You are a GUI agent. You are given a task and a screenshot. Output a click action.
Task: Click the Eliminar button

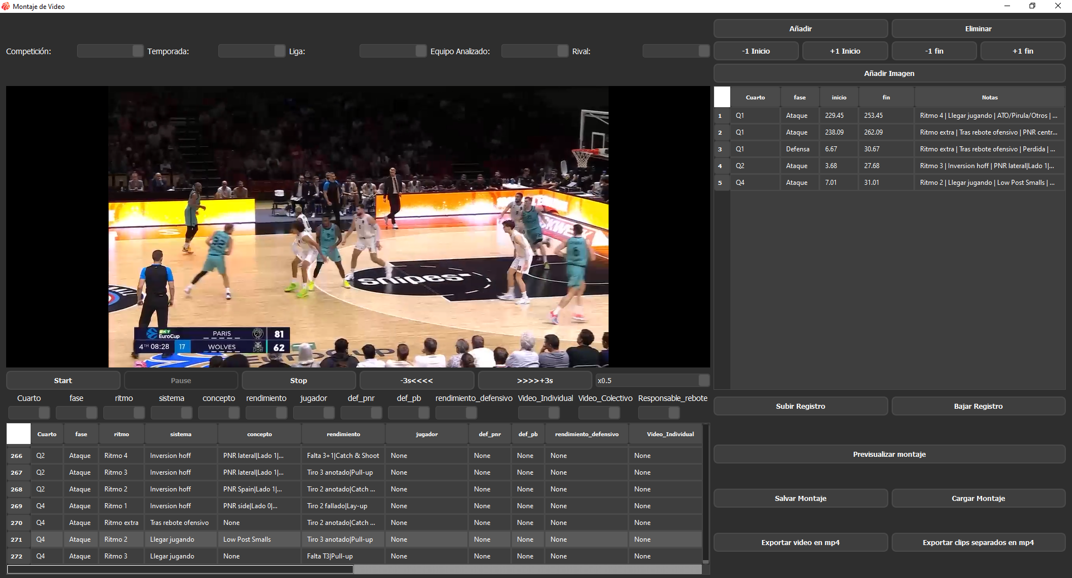pos(978,28)
